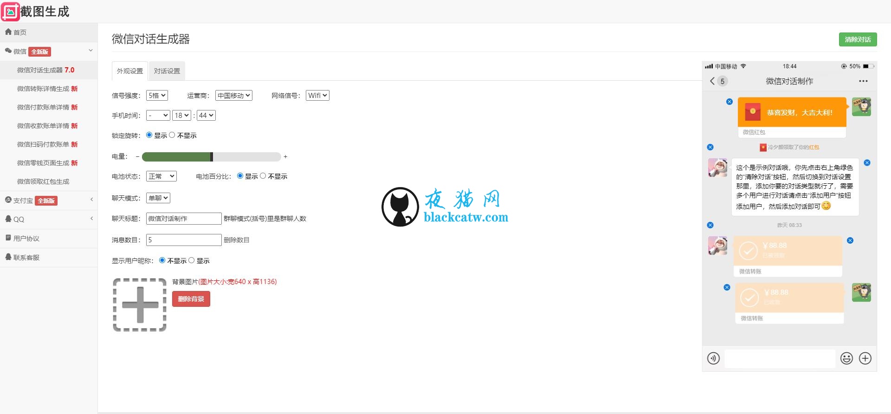Viewport: 891px width, 414px height.
Task: Click the 清除对话 green button
Action: point(858,39)
